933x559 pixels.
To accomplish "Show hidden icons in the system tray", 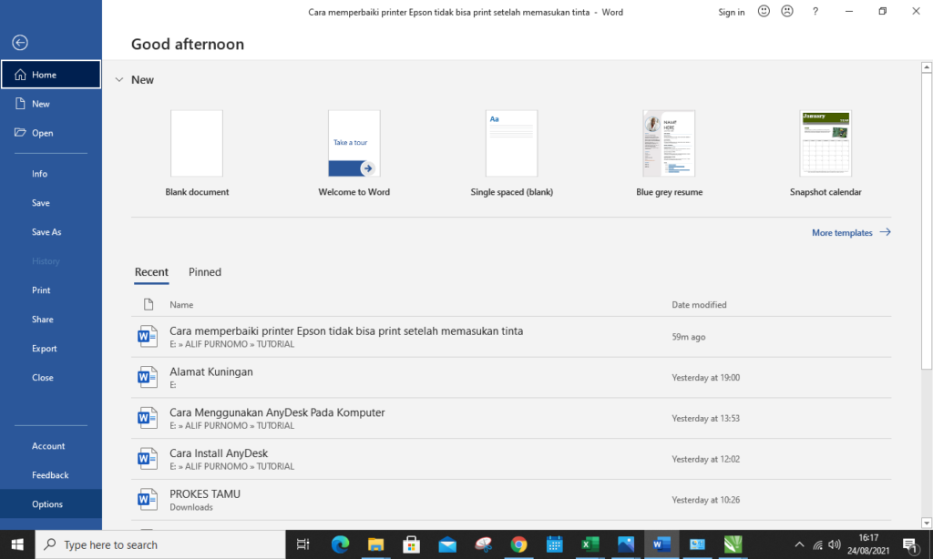I will pos(799,544).
